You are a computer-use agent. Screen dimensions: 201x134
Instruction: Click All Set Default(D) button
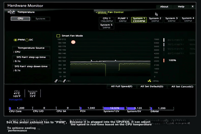[x=152, y=86]
